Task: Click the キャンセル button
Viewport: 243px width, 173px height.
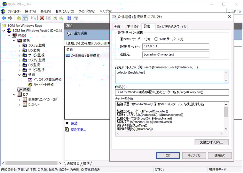Action: click(x=194, y=156)
